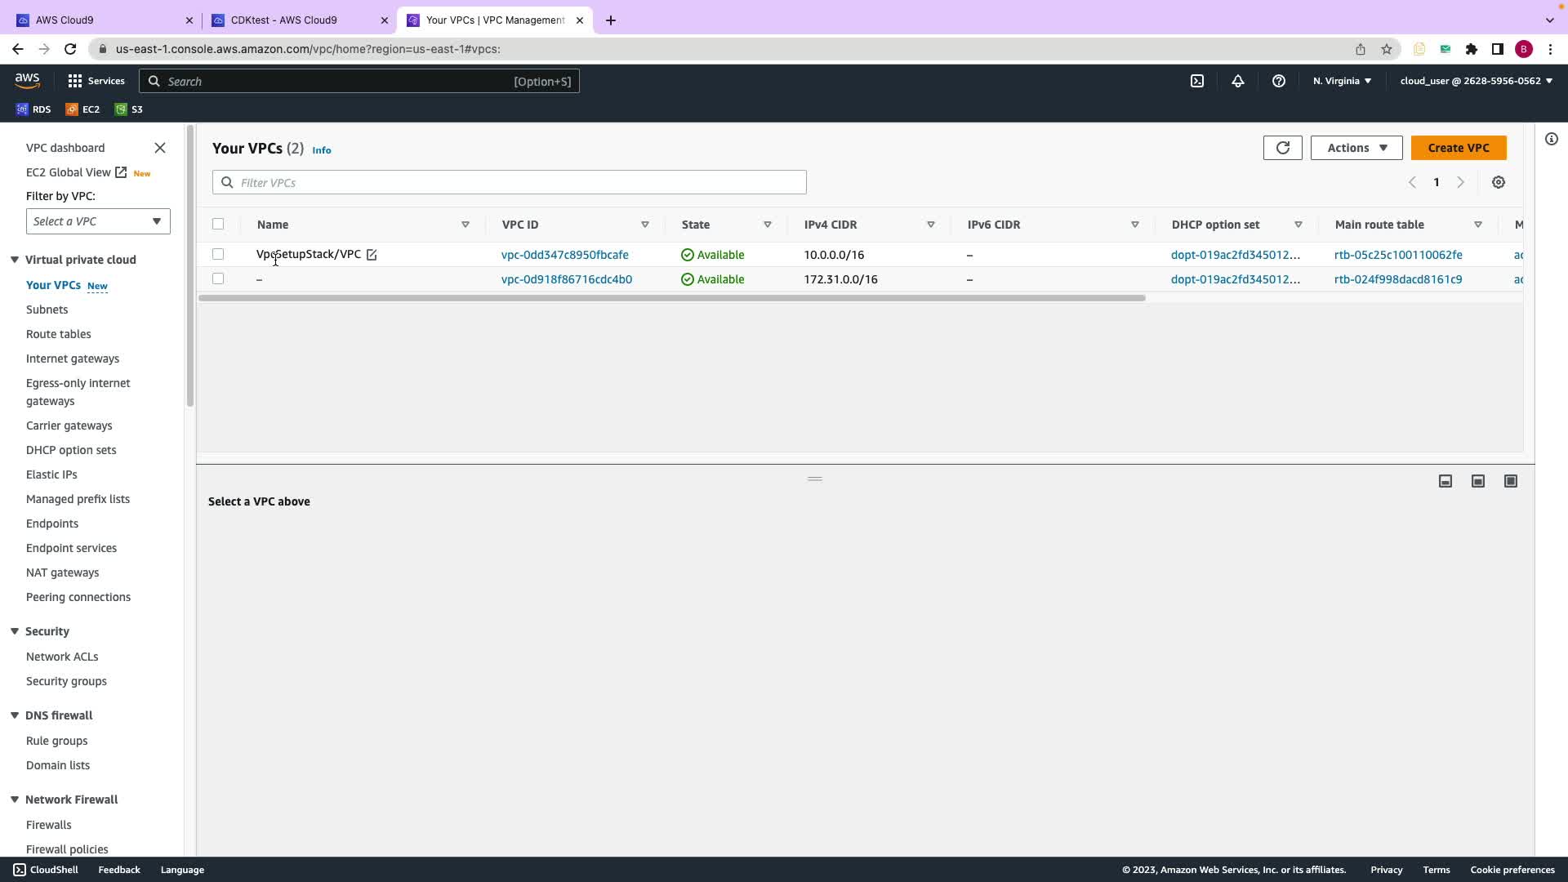Click the help question mark icon
1568x882 pixels.
1278,81
